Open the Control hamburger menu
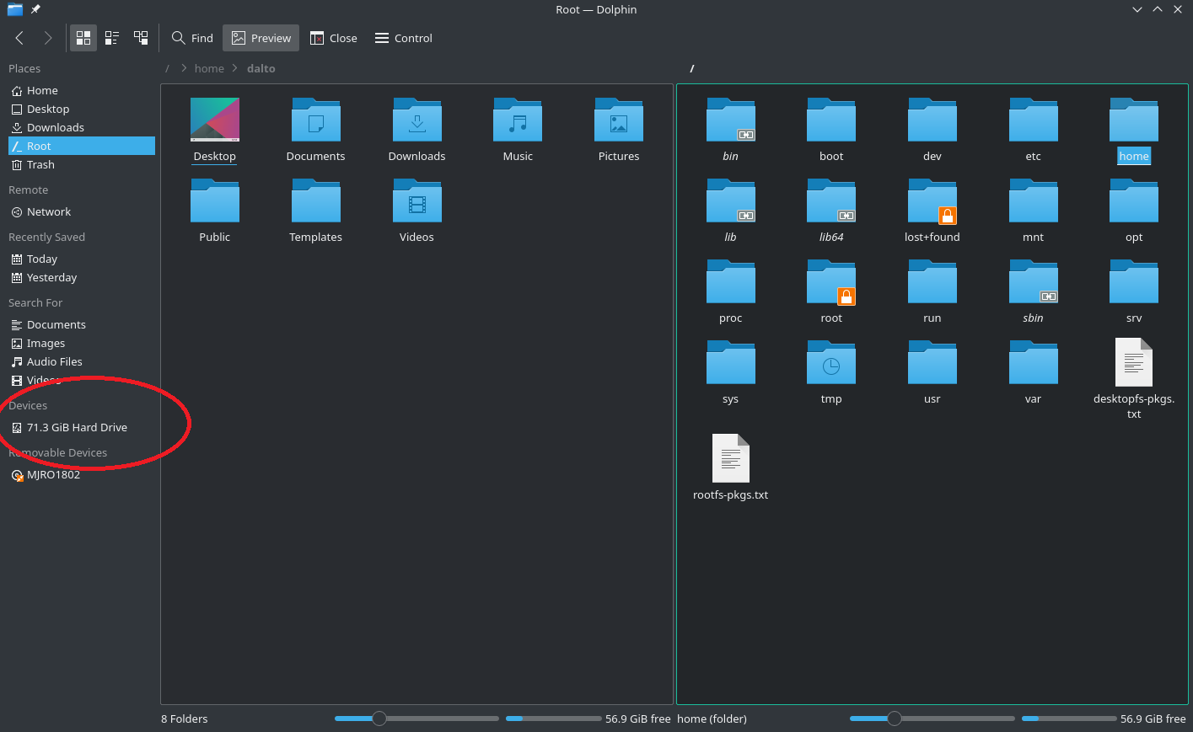The image size is (1193, 732). pyautogui.click(x=404, y=38)
